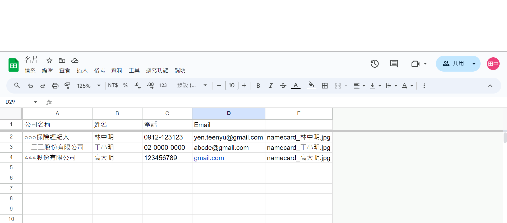Open the 擴充功能 menu

[157, 70]
